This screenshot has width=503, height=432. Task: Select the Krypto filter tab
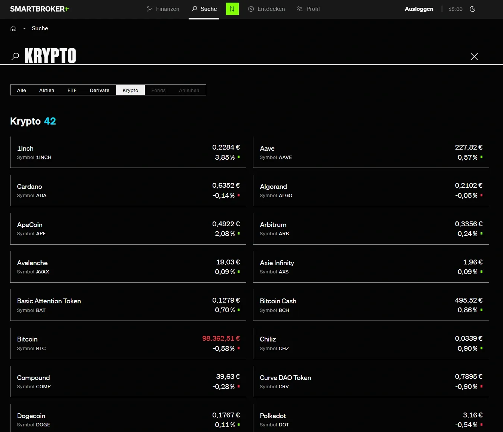(130, 90)
